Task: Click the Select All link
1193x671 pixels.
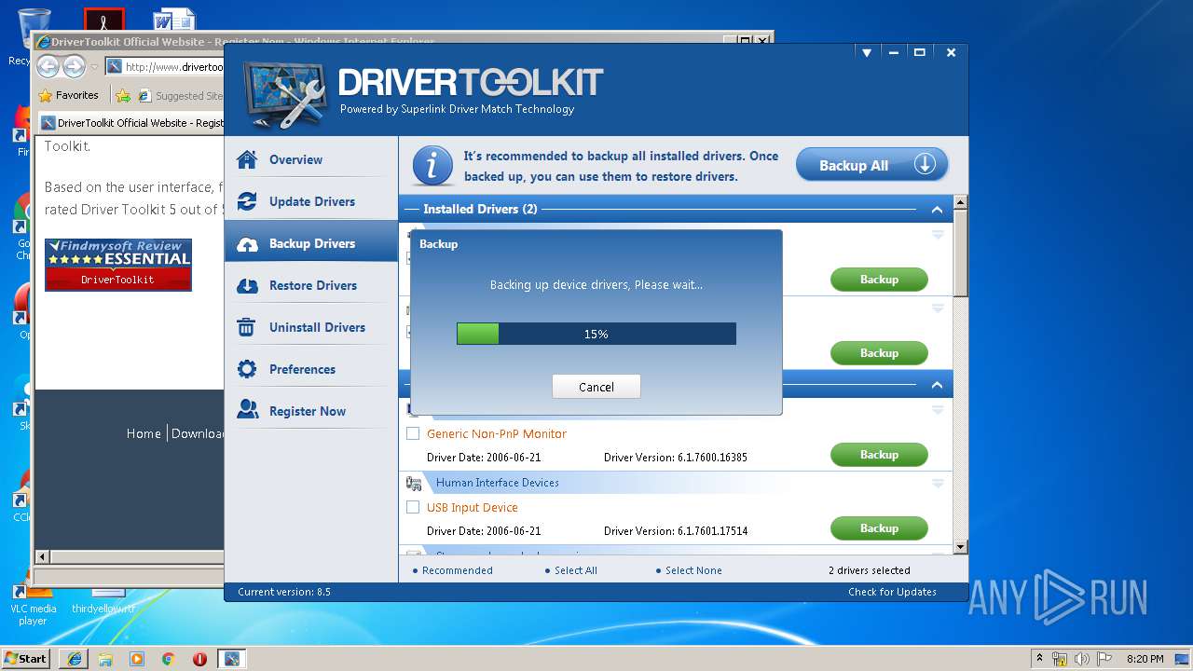Action: coord(575,570)
